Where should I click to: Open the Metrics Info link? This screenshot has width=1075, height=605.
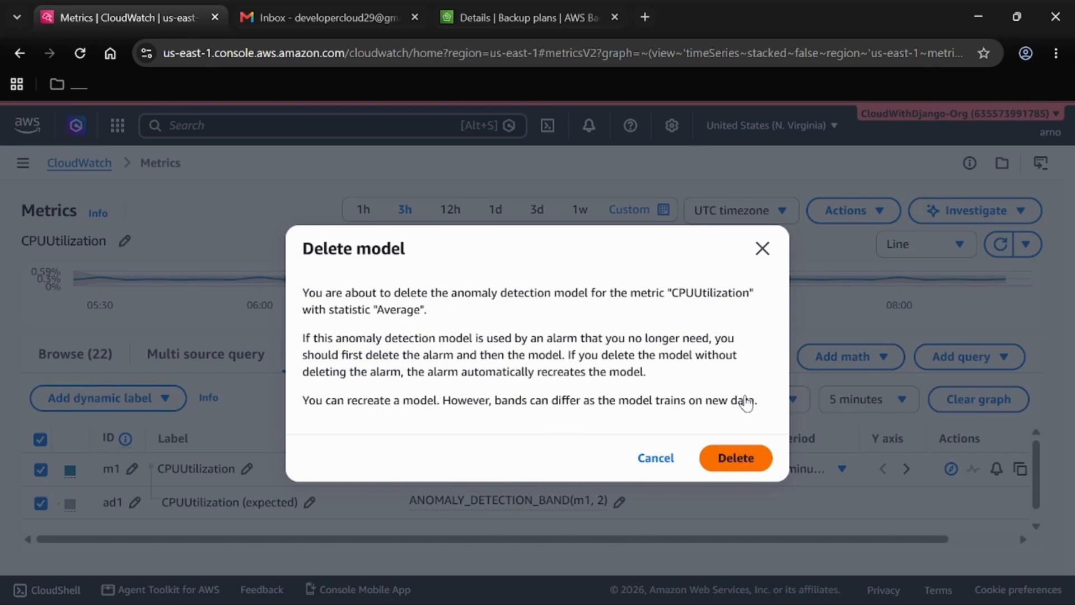(97, 213)
